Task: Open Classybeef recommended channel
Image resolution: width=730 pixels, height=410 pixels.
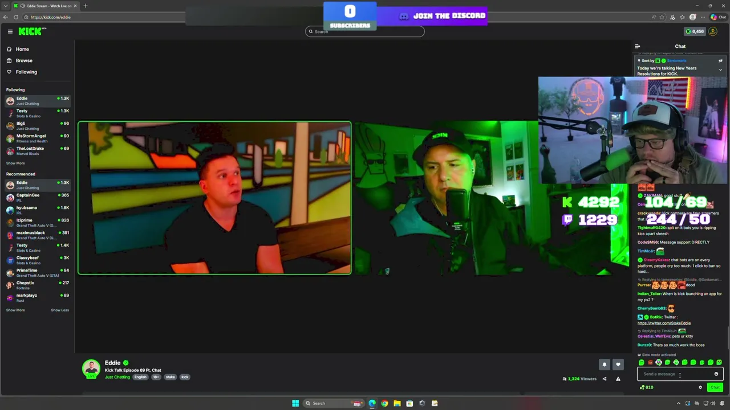Action: pyautogui.click(x=37, y=260)
